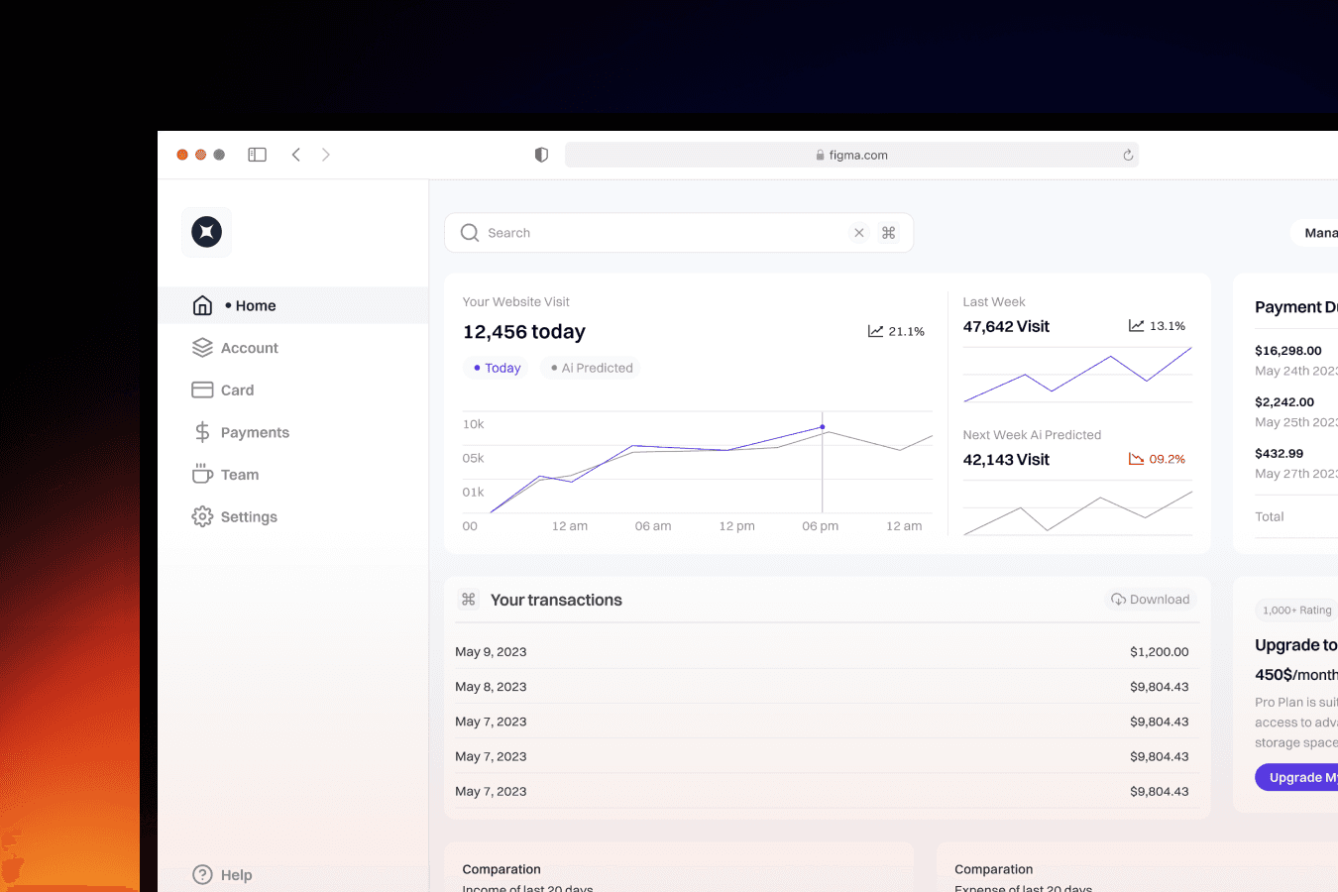Click the 10k axis label
The image size is (1338, 892).
474,423
